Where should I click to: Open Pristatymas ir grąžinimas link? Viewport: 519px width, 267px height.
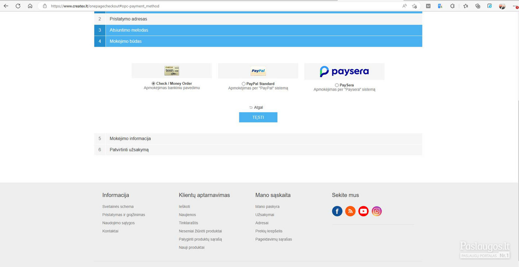(x=124, y=215)
